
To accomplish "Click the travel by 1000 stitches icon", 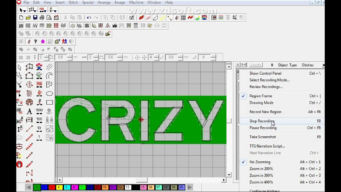I will point(39,111).
